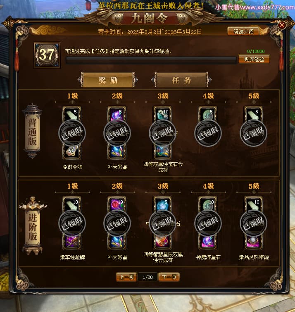Click top reward icon of 普通版 level 5
Screen dimensions: 295x312
click(x=253, y=114)
